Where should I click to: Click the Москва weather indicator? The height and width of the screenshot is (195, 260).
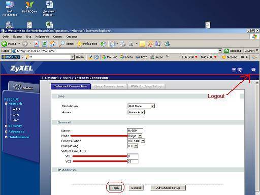pyautogui.click(x=235, y=57)
